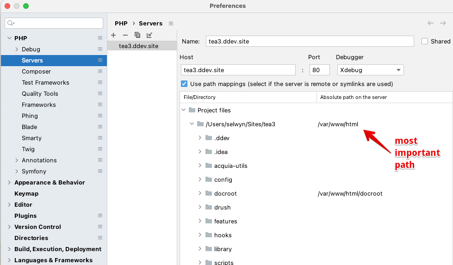The image size is (453, 265).
Task: Click the copy server icon
Action: [x=137, y=35]
